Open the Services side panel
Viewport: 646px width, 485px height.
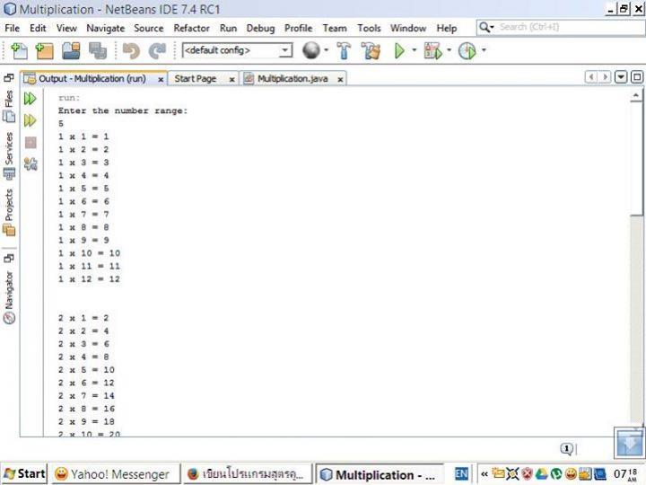point(9,156)
